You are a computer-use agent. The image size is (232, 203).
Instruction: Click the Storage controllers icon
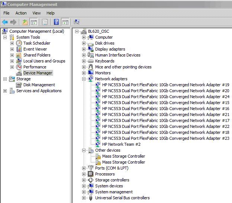[x=91, y=180]
